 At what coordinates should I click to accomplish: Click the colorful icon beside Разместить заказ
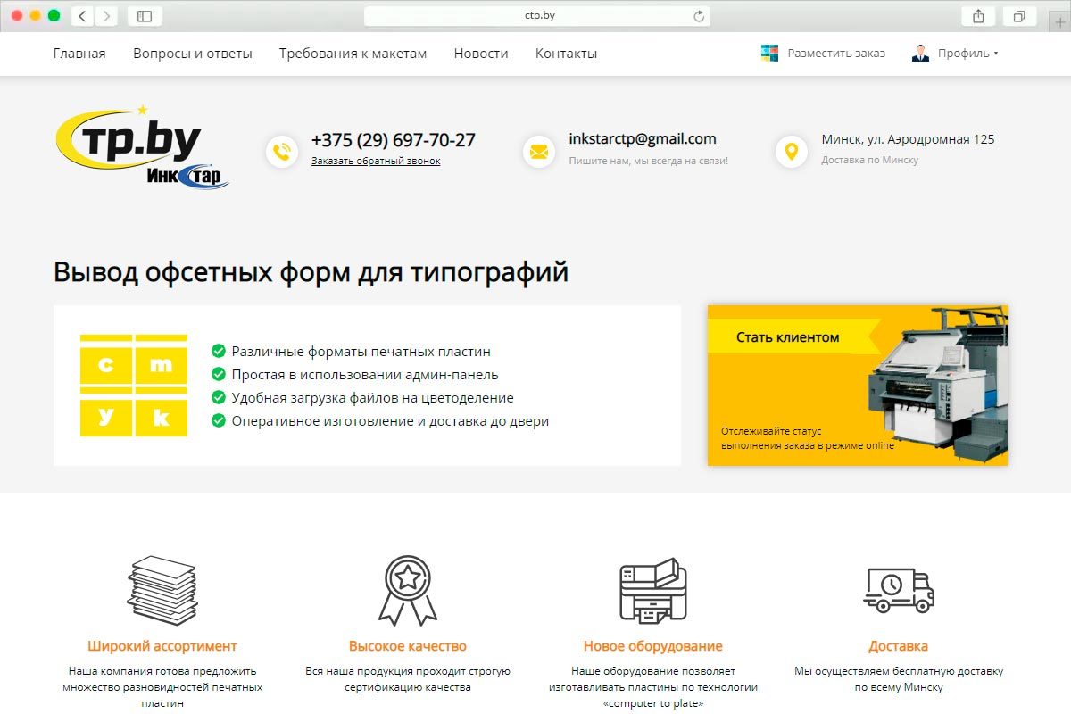768,53
